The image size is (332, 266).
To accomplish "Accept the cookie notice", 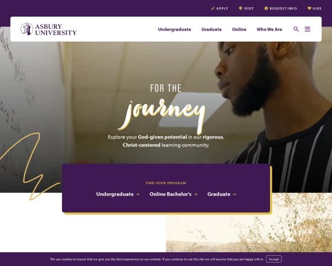I will (x=274, y=259).
